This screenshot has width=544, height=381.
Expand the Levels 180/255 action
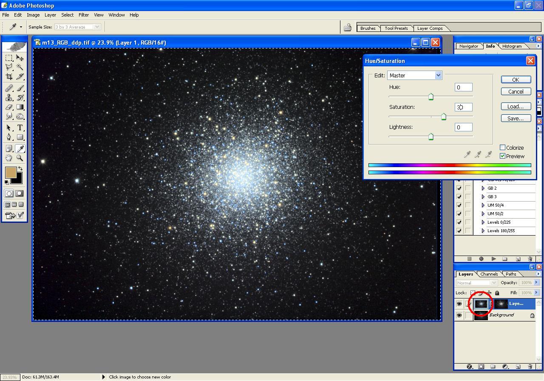click(483, 231)
